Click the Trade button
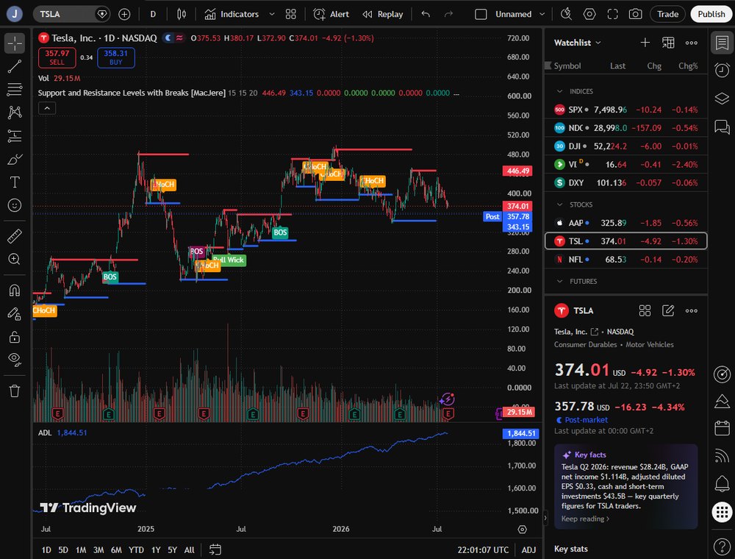The height and width of the screenshot is (559, 735). tap(668, 14)
